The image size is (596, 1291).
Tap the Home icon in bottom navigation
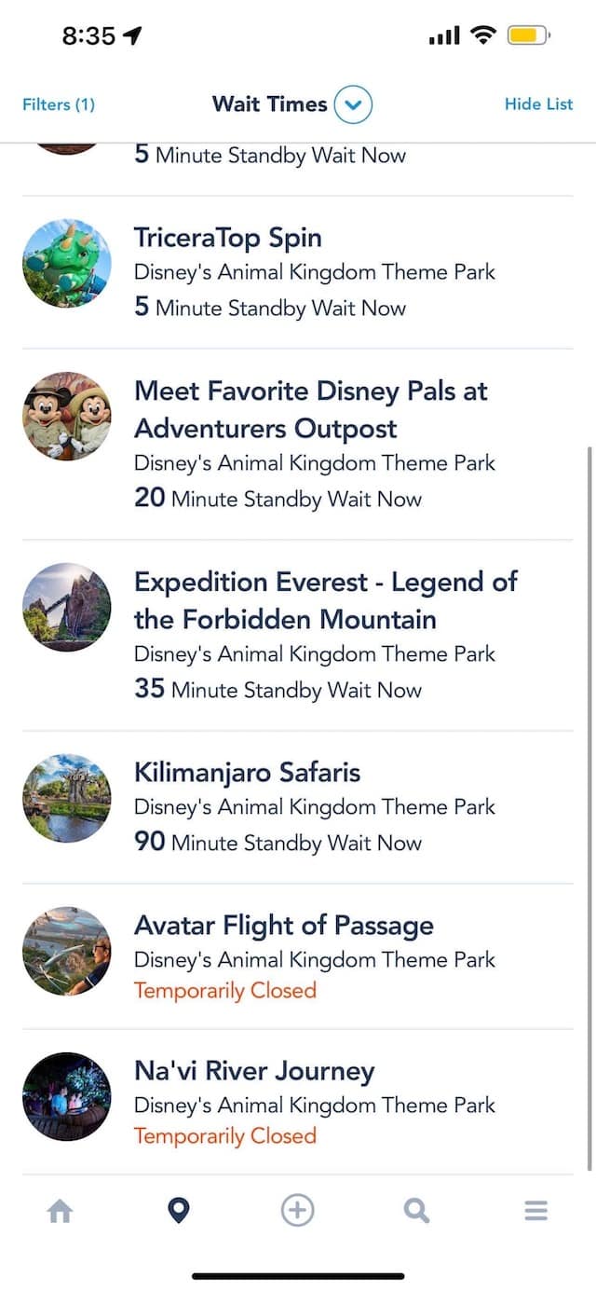pyautogui.click(x=61, y=1211)
